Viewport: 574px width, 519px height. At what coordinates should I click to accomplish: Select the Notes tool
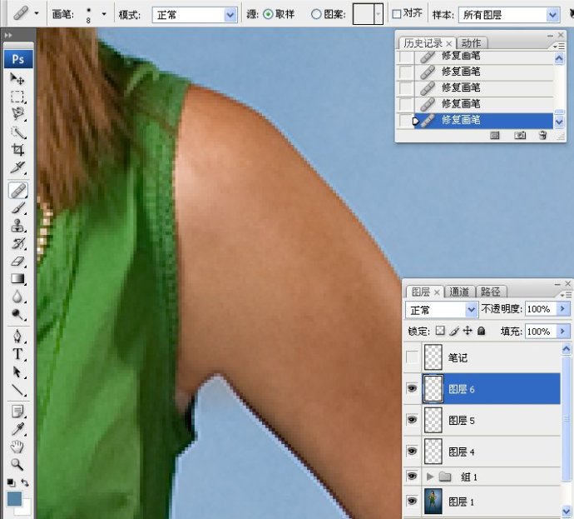point(17,411)
